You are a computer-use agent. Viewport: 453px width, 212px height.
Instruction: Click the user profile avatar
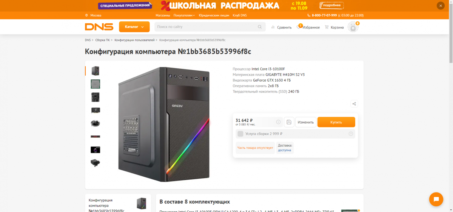(x=353, y=27)
